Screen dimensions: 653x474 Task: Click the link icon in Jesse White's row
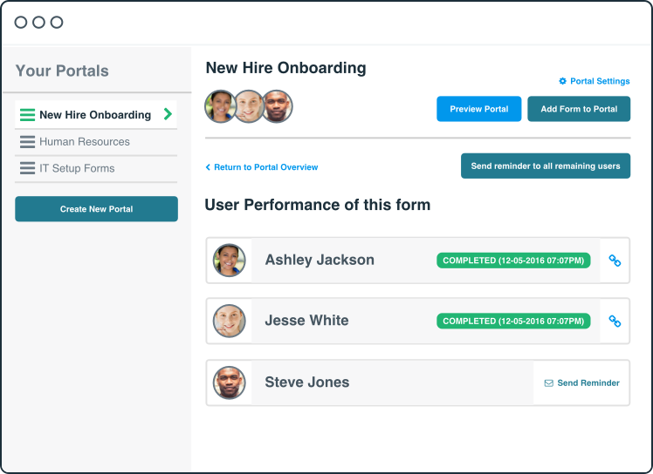click(x=615, y=321)
